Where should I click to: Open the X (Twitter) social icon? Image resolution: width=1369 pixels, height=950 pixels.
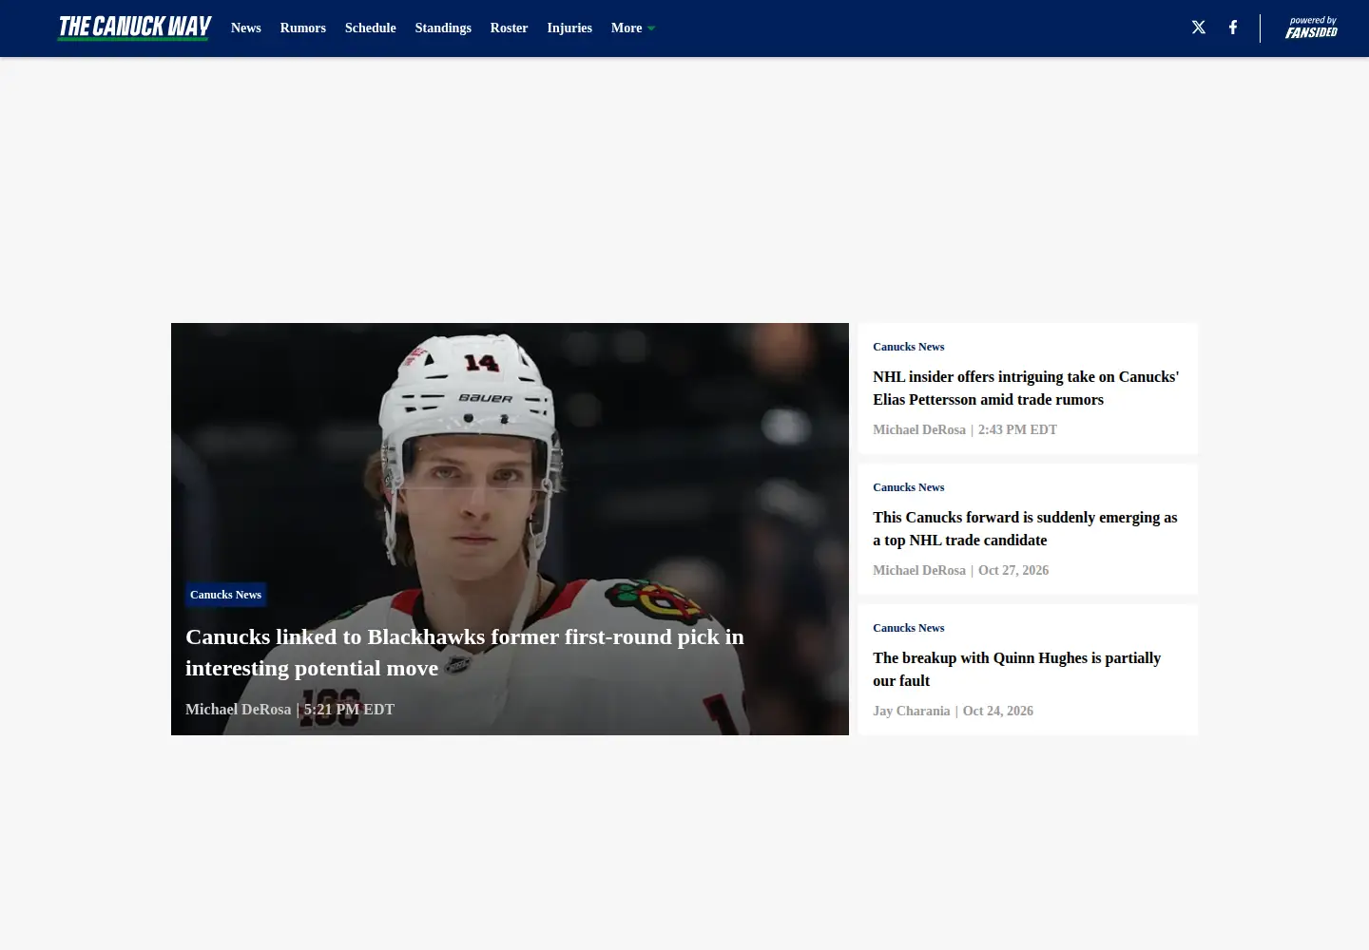point(1199,28)
